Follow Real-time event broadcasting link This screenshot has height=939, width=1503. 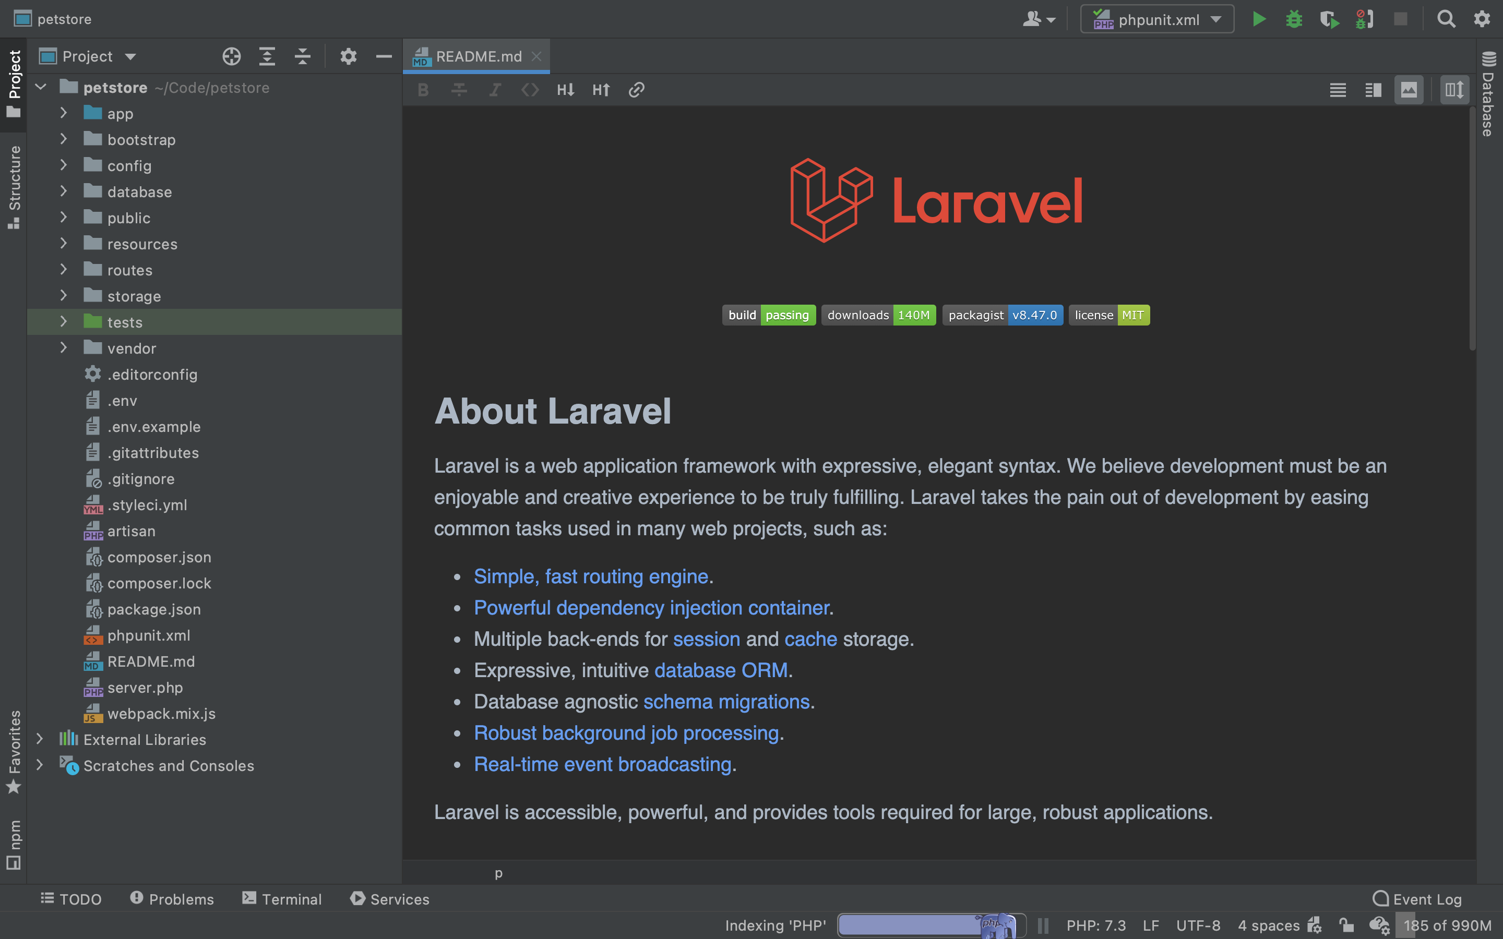602,764
